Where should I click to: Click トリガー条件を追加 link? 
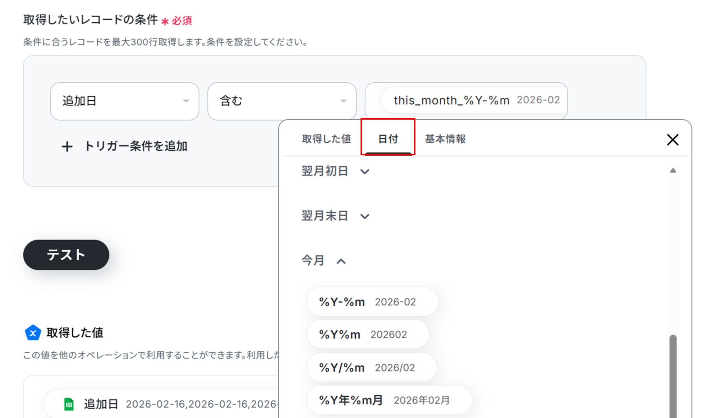click(x=136, y=146)
